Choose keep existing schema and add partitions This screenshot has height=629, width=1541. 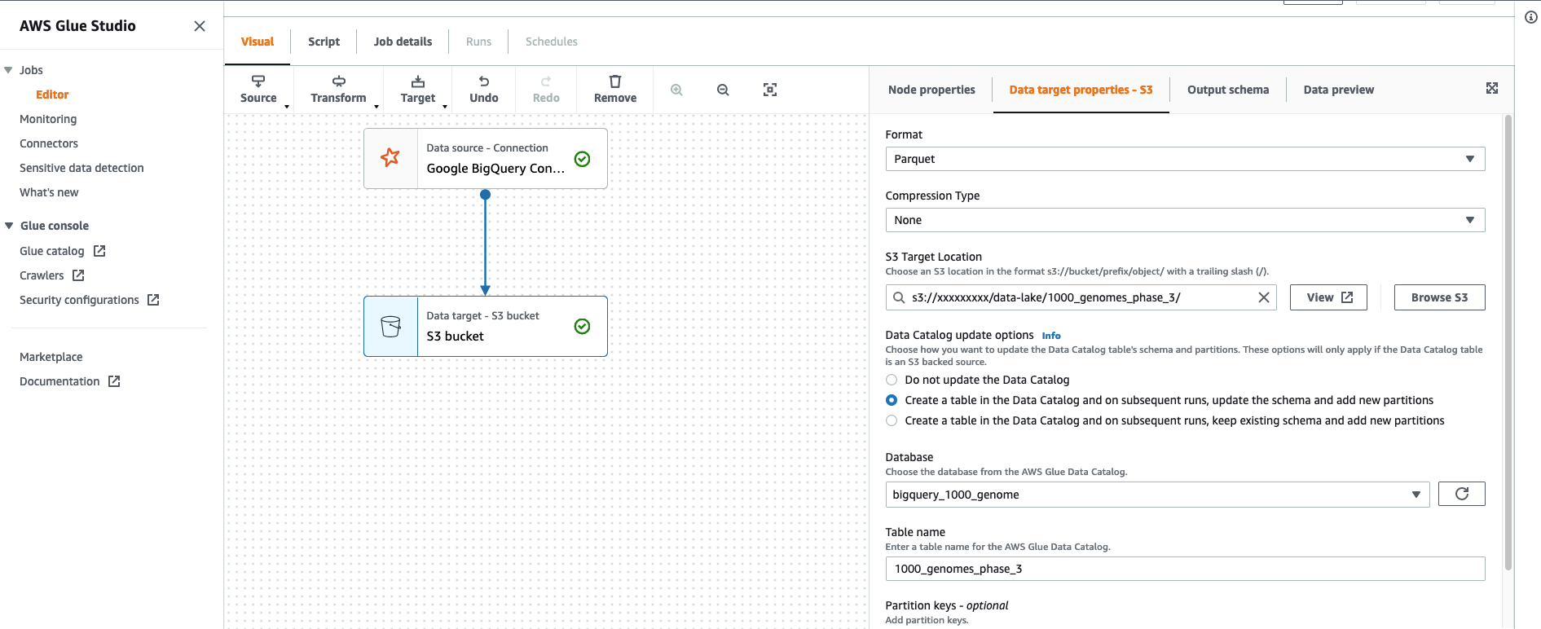point(892,420)
